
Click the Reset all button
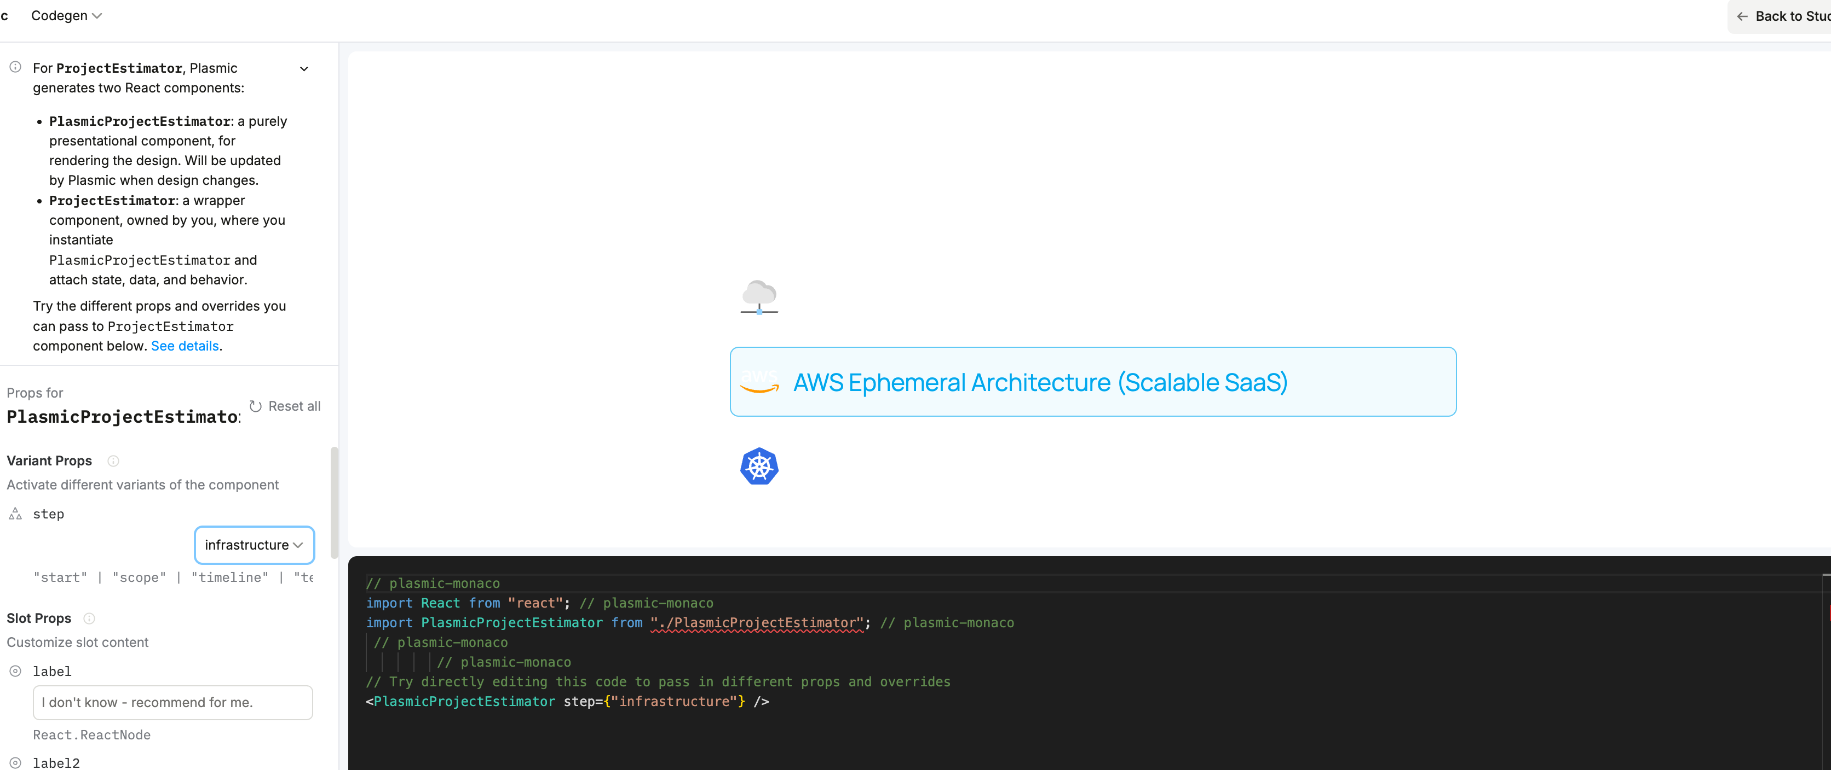click(x=285, y=406)
